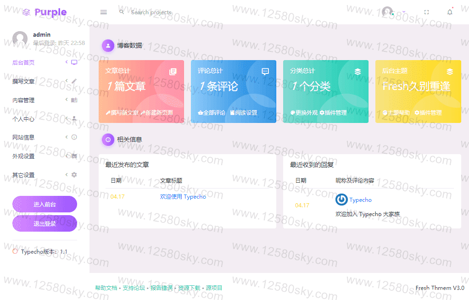This screenshot has height=300, width=469.
Task: Expand the 撰写文章 sidebar menu
Action: coord(45,81)
